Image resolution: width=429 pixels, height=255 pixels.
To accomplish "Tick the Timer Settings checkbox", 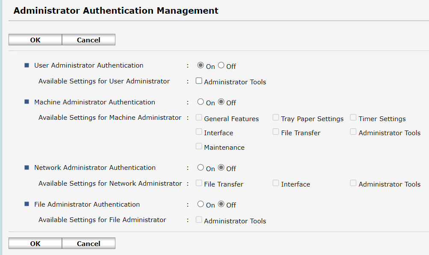I will click(x=353, y=118).
